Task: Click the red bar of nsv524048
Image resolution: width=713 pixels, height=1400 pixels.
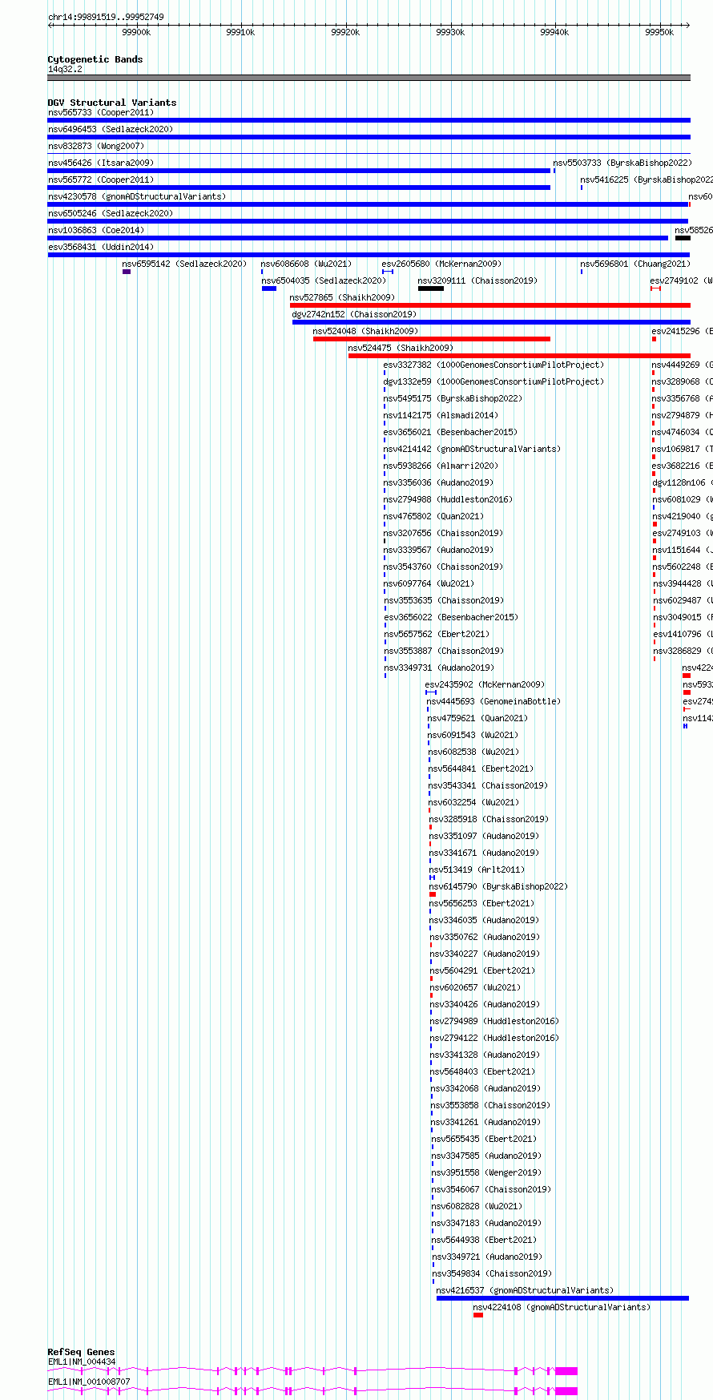Action: (x=432, y=339)
